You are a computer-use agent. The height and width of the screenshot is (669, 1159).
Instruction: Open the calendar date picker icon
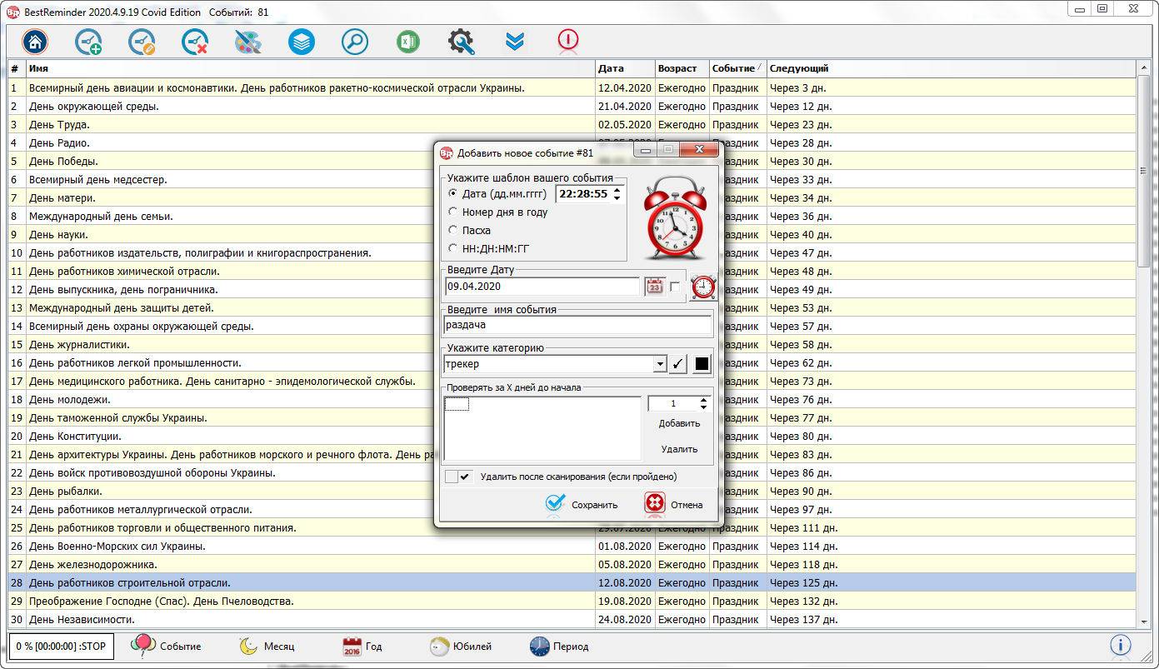[655, 287]
